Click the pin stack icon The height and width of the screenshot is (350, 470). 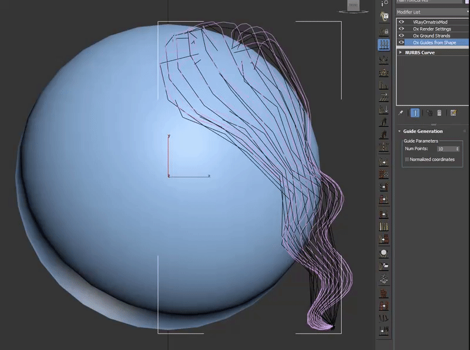(x=401, y=113)
